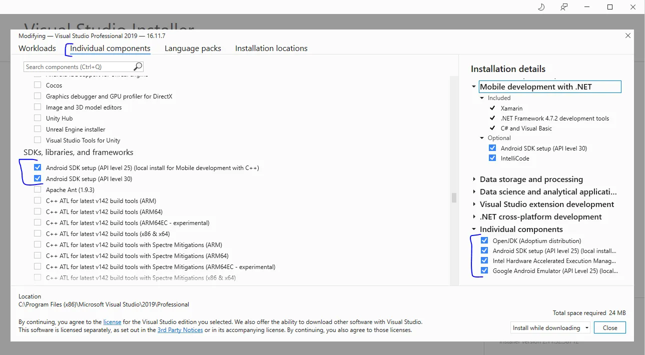The height and width of the screenshot is (355, 645).
Task: Uncheck Android SDK setup (API level 25) in Installation details
Action: tap(484, 251)
